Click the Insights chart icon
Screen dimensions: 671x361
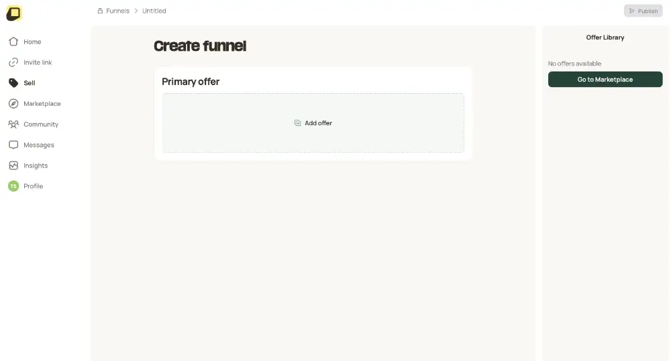[13, 165]
